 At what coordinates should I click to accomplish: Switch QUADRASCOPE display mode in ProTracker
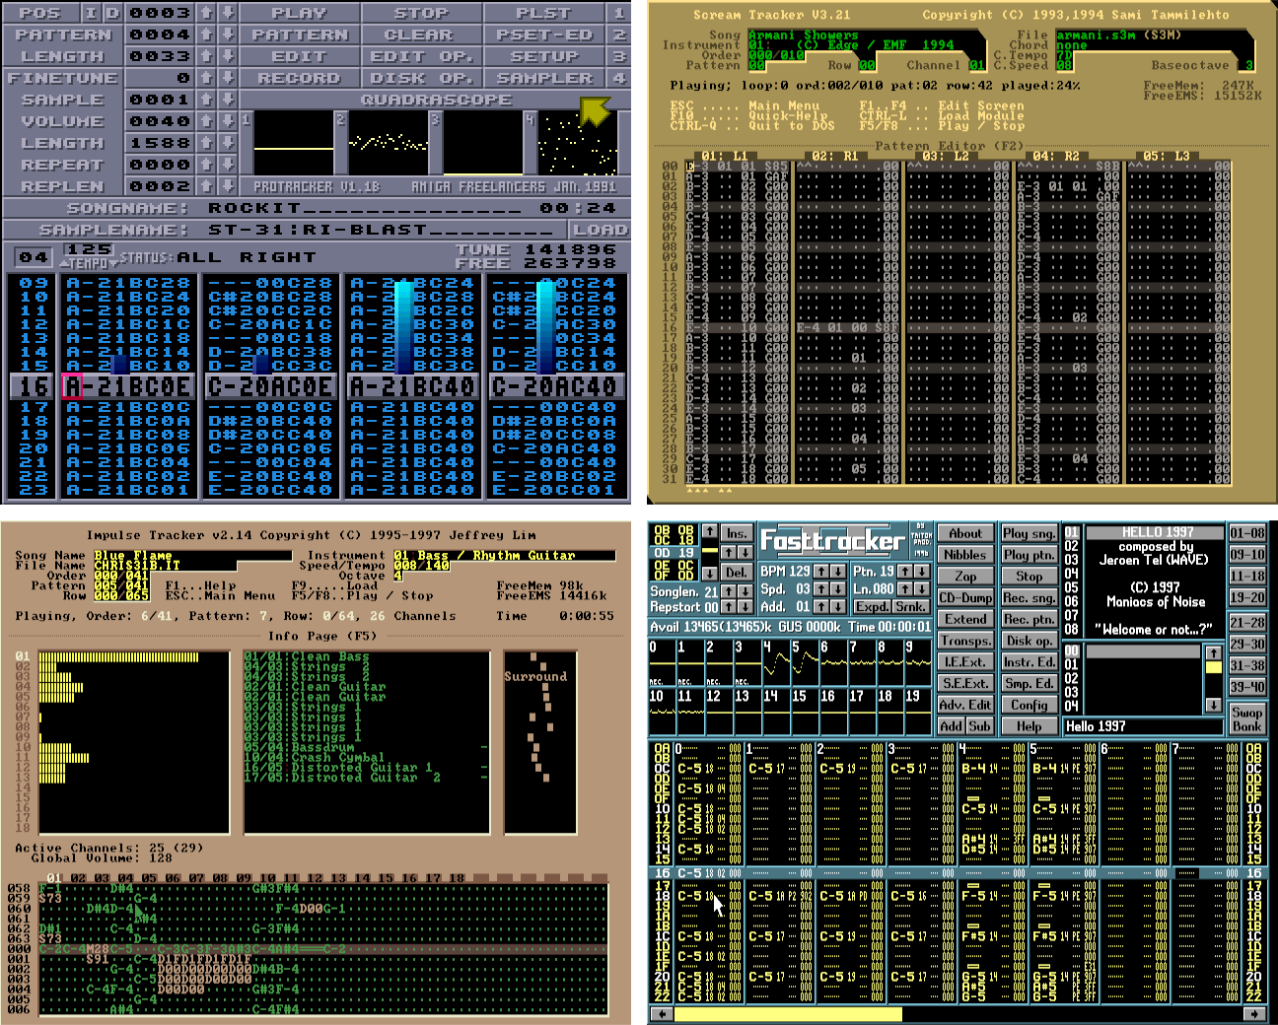click(x=435, y=100)
